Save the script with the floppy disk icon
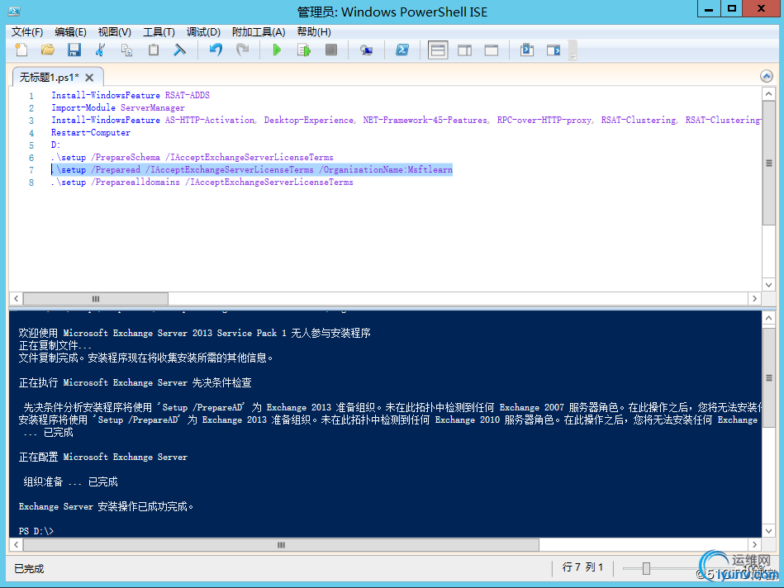Screen dimensions: 784x588 tap(74, 50)
